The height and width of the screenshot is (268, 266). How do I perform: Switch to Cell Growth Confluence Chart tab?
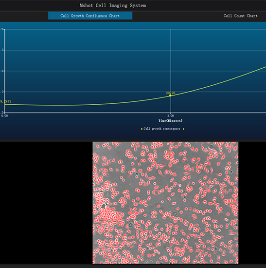pyautogui.click(x=90, y=16)
